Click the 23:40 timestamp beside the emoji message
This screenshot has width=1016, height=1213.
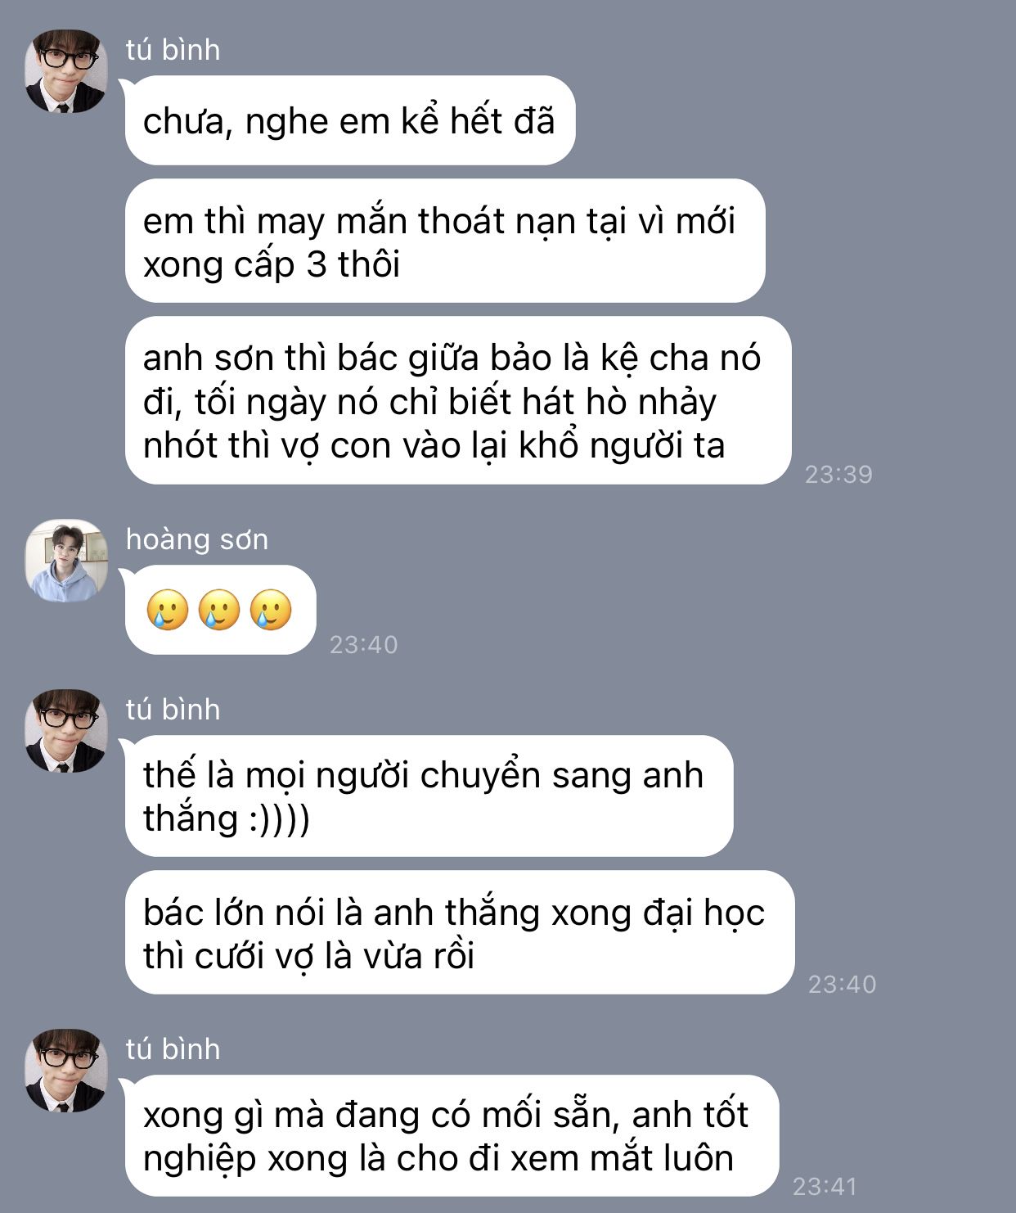coord(363,644)
